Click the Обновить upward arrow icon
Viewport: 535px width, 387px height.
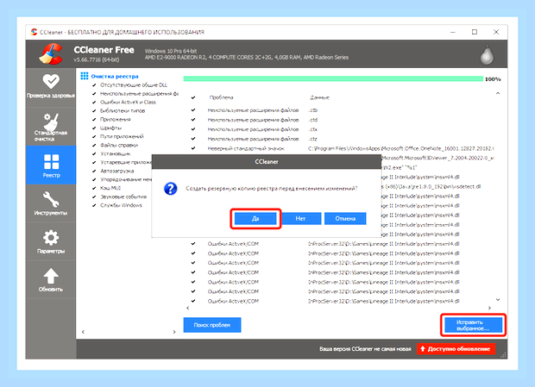coord(51,276)
